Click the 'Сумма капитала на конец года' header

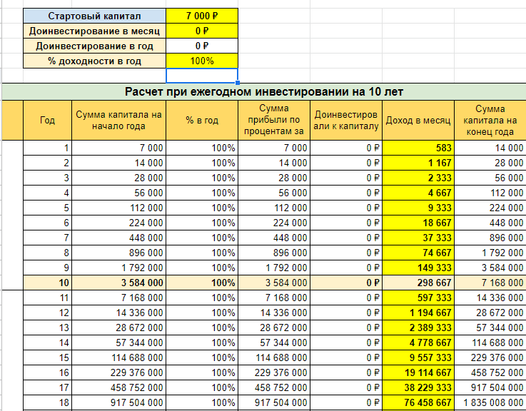pos(490,120)
